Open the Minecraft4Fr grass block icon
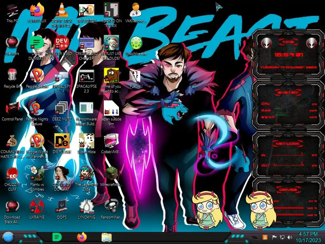Screen dimensions: 325x244 click(x=111, y=176)
